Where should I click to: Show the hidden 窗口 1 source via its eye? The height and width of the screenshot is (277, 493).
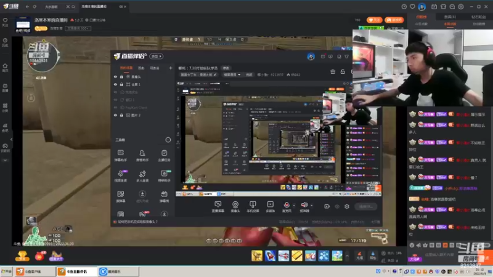click(x=115, y=100)
